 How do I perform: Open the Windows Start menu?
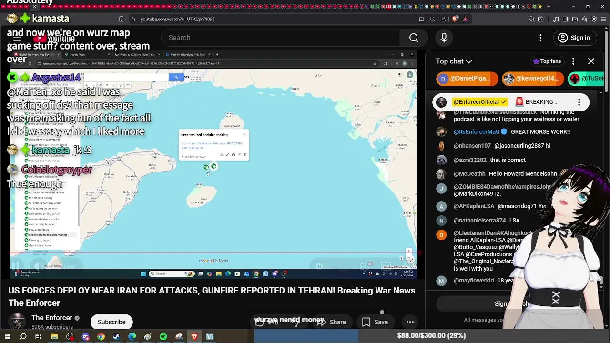(x=8, y=337)
